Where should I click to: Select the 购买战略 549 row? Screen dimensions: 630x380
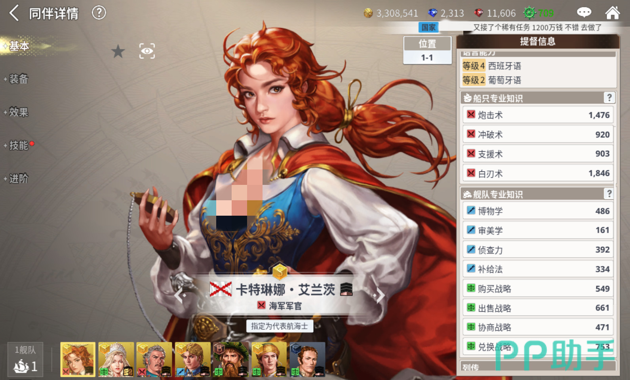(538, 288)
